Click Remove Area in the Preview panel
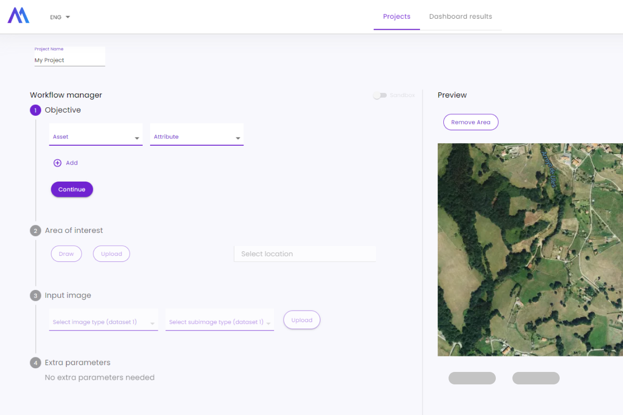 470,122
